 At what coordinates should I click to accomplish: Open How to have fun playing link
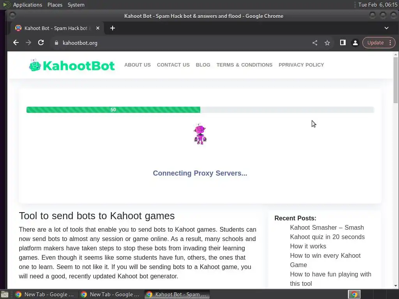330,279
